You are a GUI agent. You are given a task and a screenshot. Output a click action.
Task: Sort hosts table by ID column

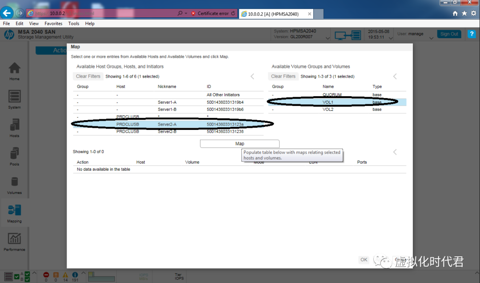click(x=209, y=86)
